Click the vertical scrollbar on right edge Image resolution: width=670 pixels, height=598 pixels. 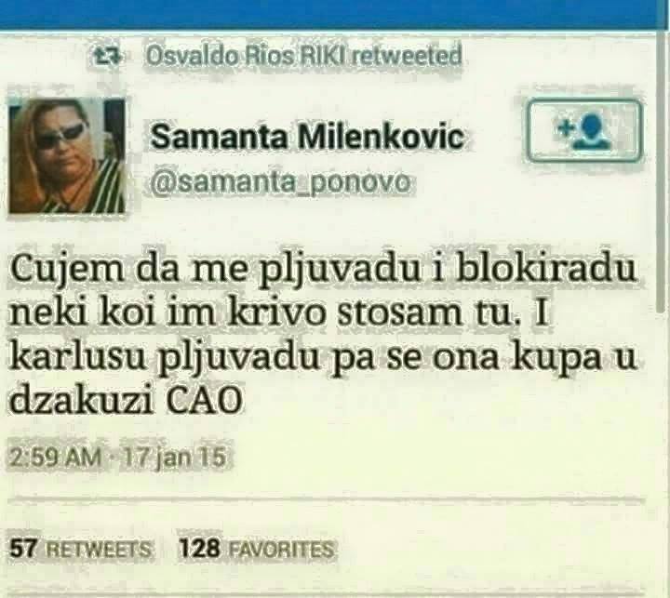pyautogui.click(x=662, y=171)
